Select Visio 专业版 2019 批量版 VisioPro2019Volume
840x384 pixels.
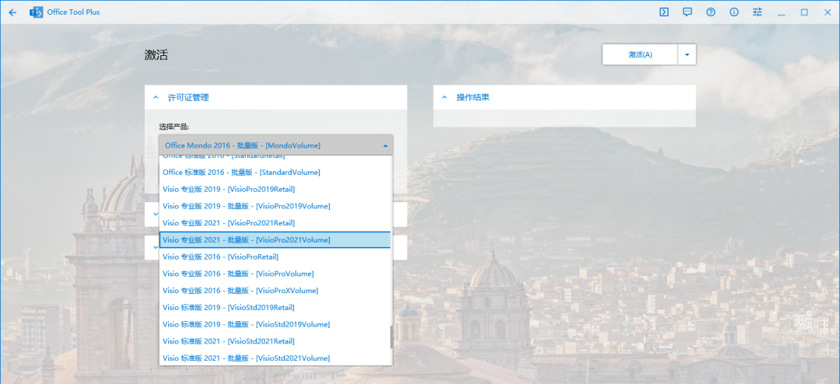(275, 206)
